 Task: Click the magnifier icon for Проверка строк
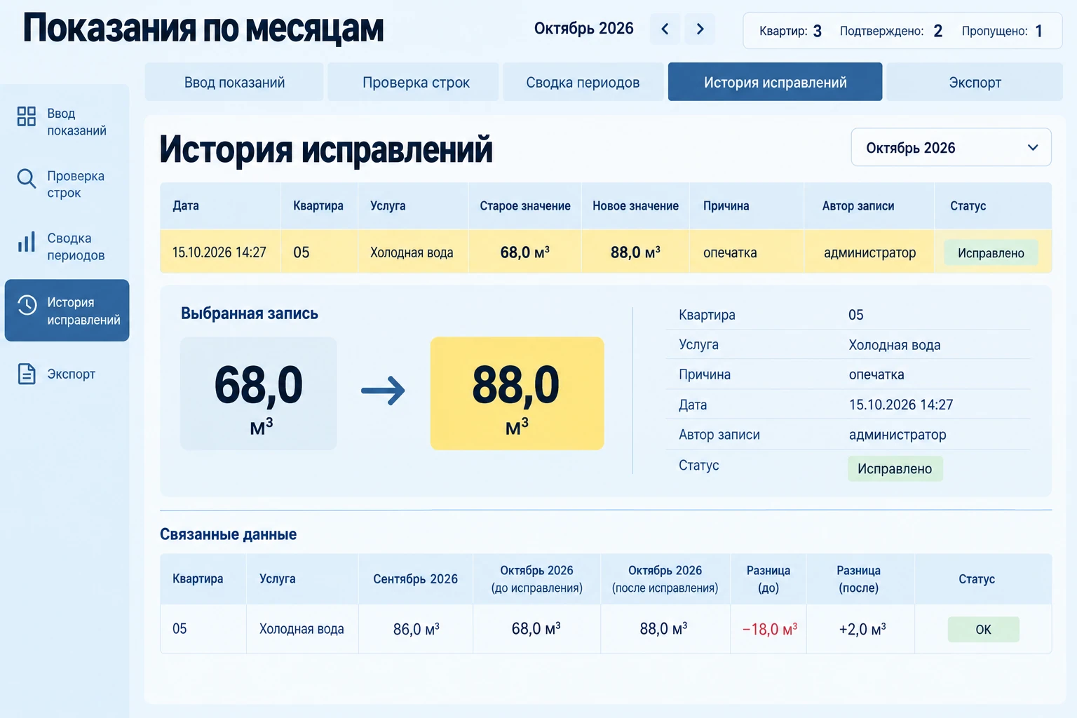coord(27,179)
